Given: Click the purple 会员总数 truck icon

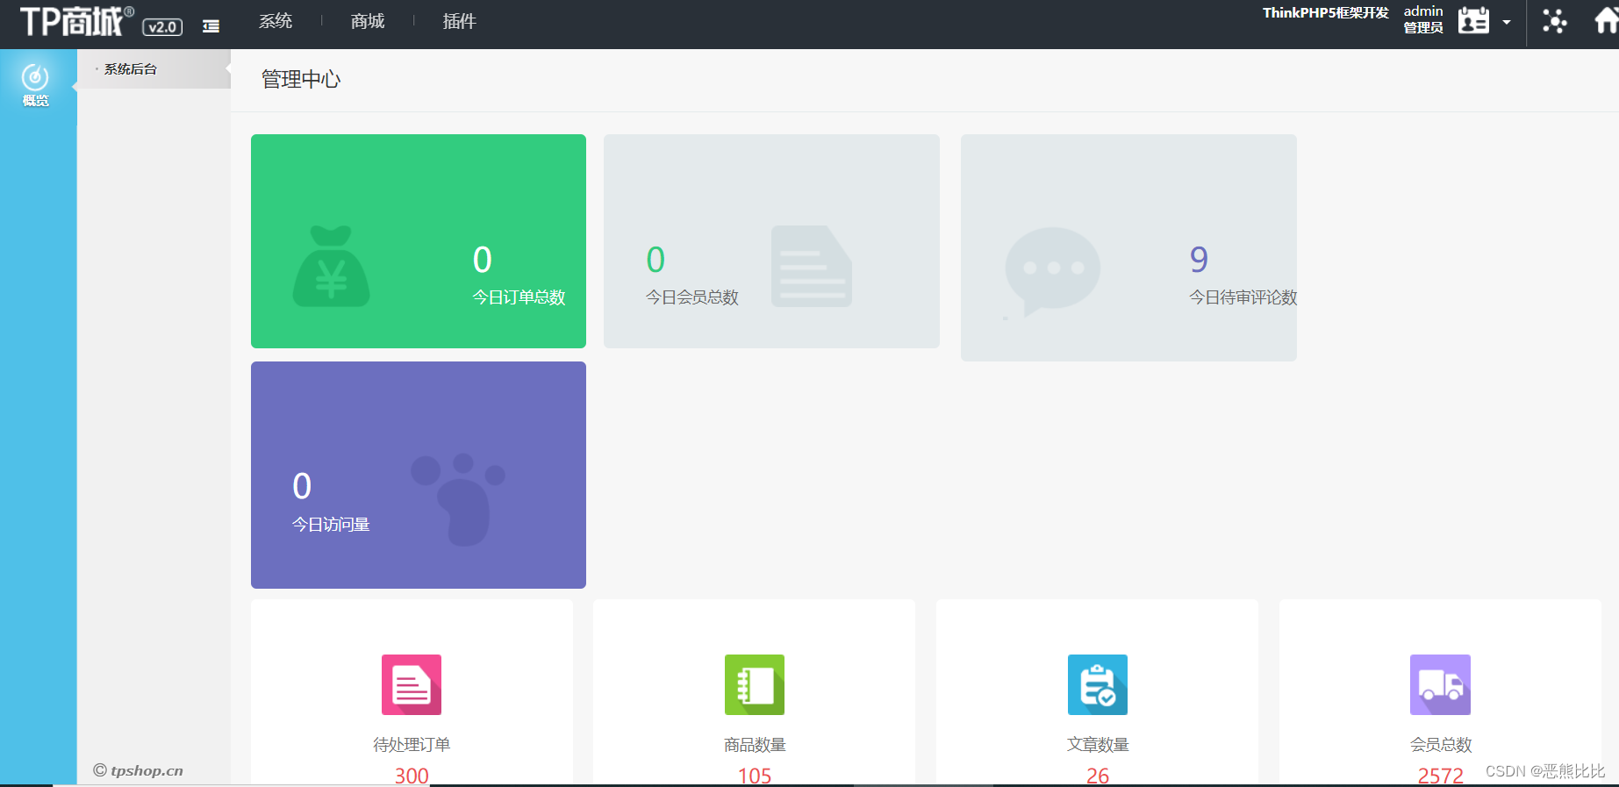Looking at the screenshot, I should (x=1440, y=684).
